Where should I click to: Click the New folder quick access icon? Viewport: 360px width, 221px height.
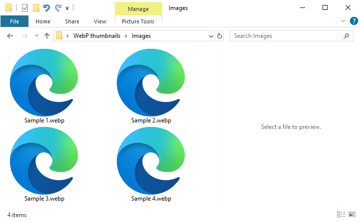coord(36,8)
